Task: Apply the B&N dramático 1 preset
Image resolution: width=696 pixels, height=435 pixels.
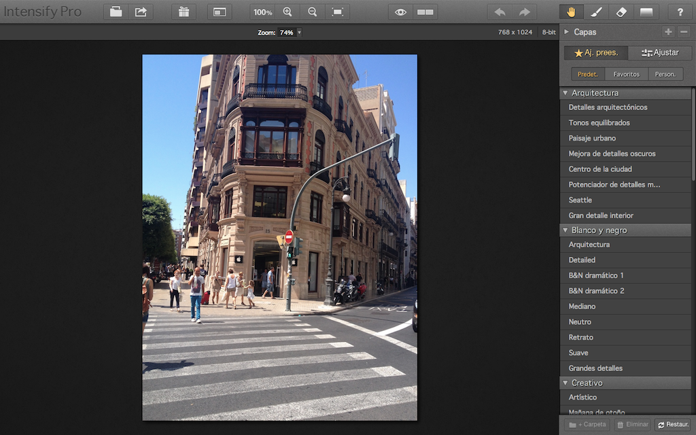Action: click(x=625, y=276)
